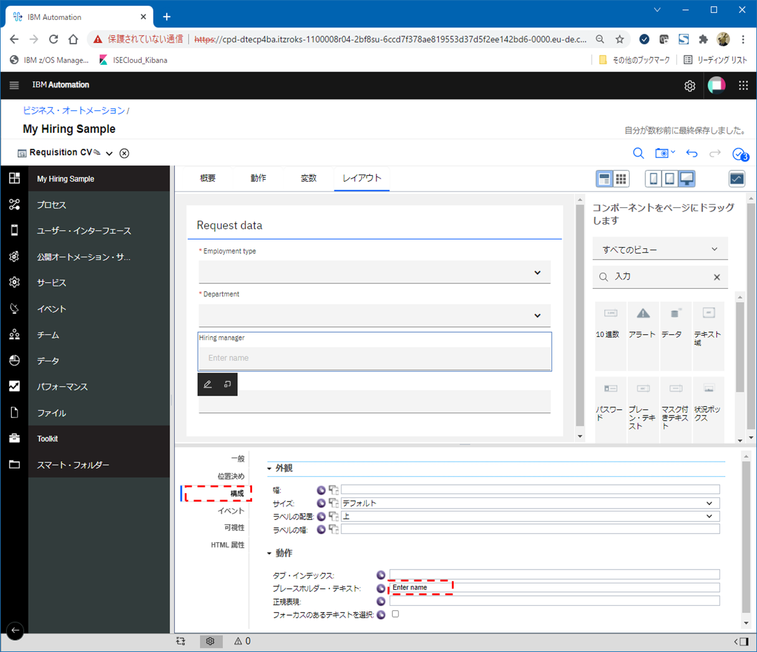This screenshot has width=757, height=652.
Task: Open the Employment type dropdown
Action: [374, 273]
